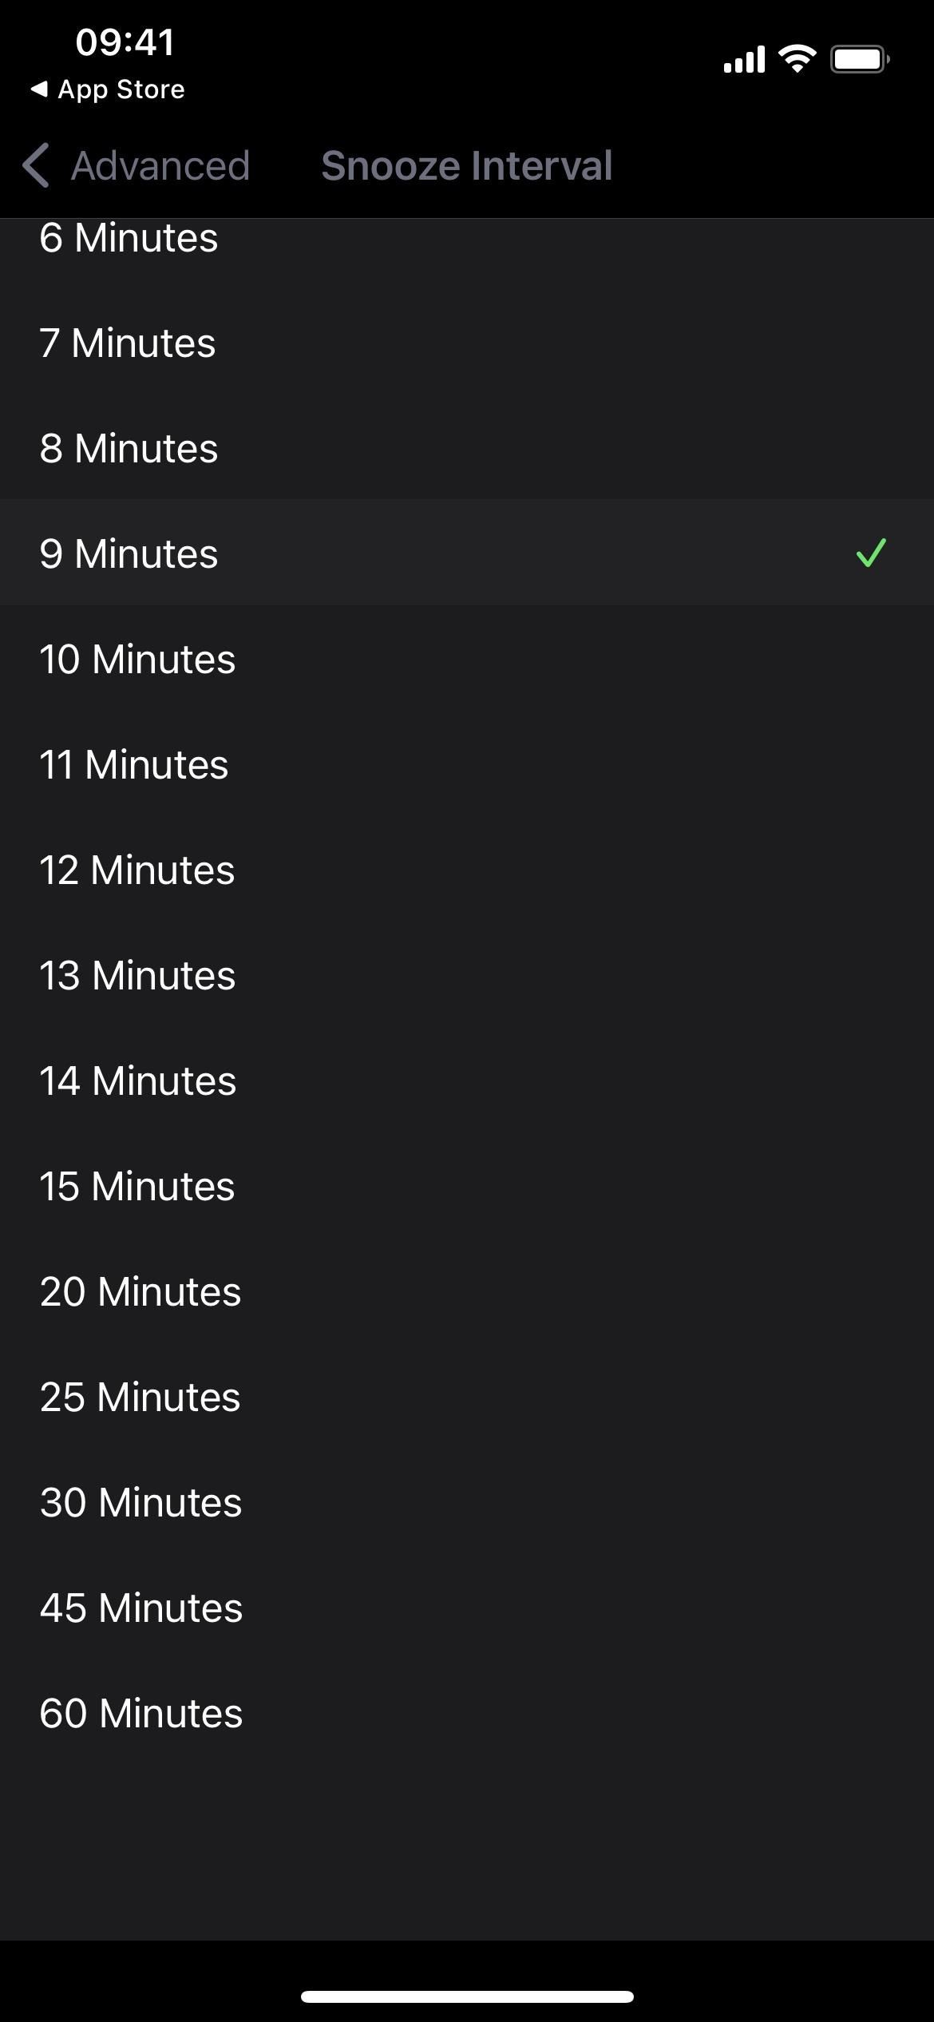Image resolution: width=934 pixels, height=2022 pixels.
Task: Tap the battery indicator icon
Action: coord(860,59)
